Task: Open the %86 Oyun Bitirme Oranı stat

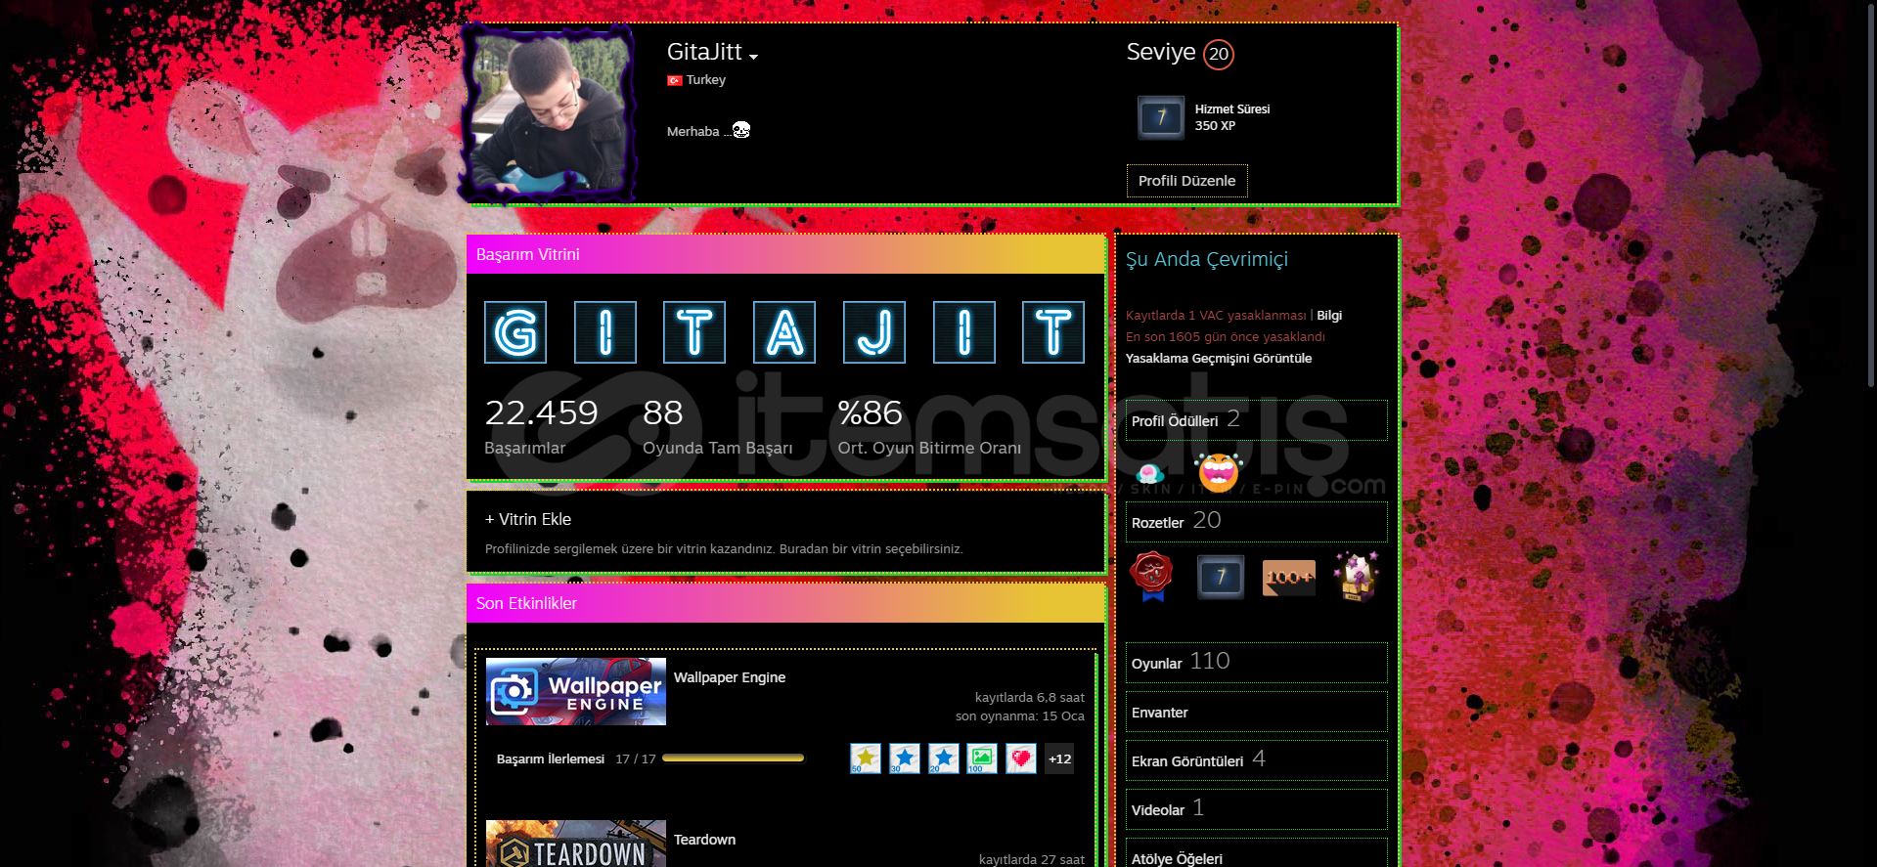Action: (x=929, y=426)
